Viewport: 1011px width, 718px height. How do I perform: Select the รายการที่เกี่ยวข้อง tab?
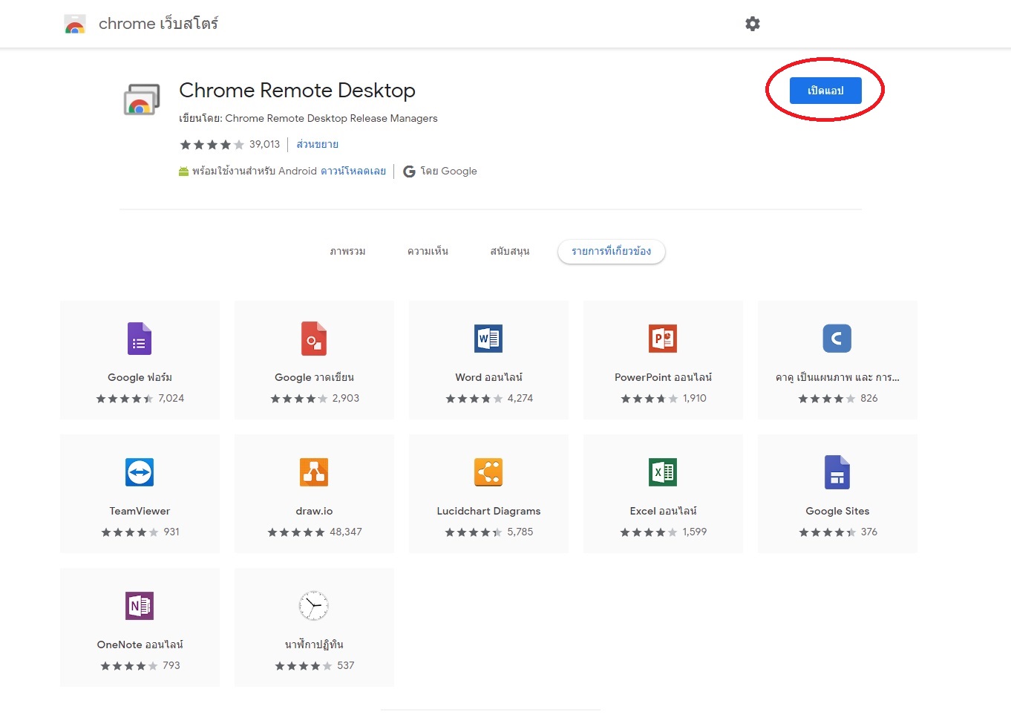point(612,252)
